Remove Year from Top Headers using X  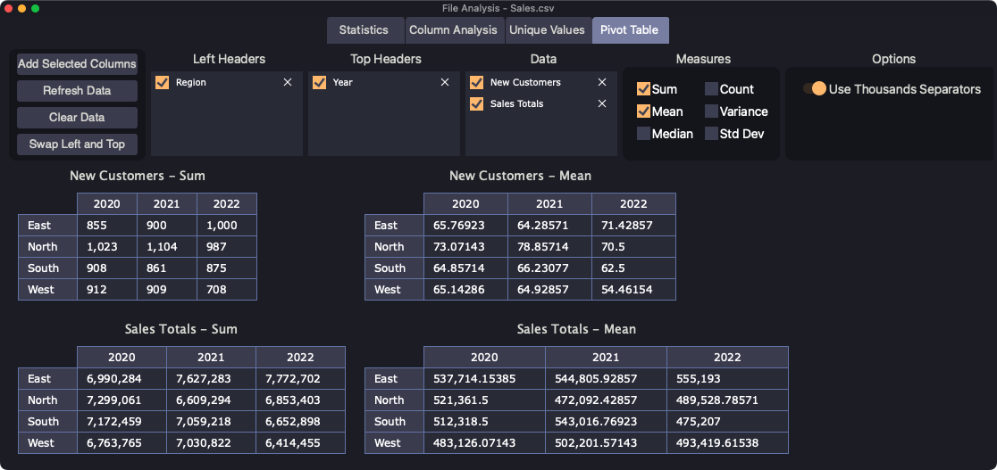tap(445, 82)
